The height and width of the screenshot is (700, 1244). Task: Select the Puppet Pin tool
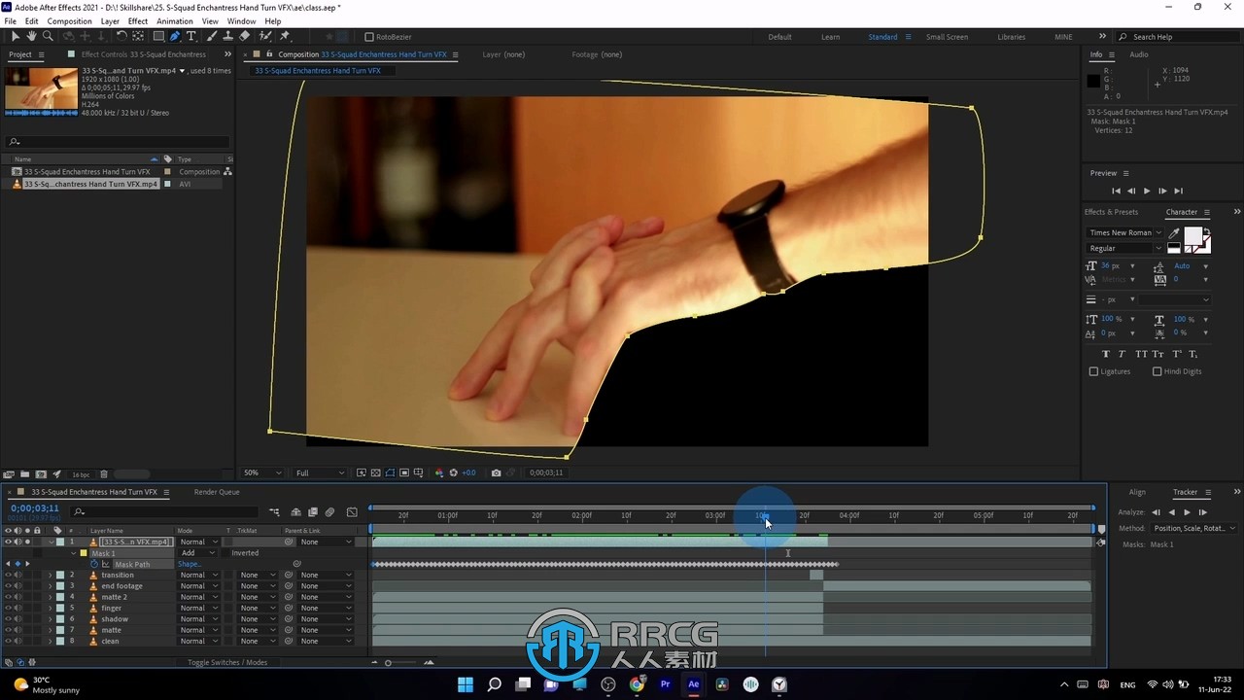285,36
